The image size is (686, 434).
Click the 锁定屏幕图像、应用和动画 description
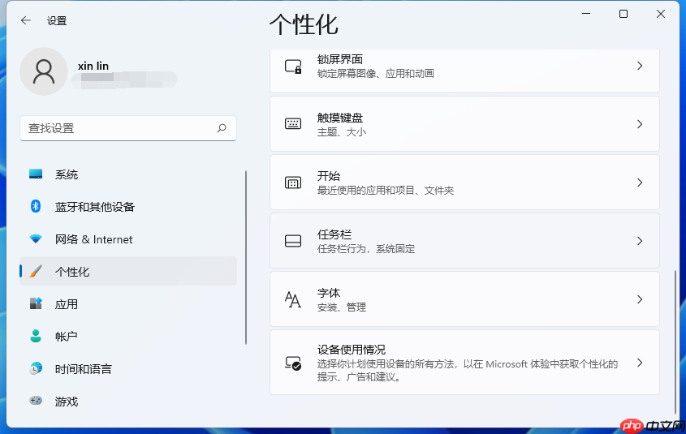point(375,73)
